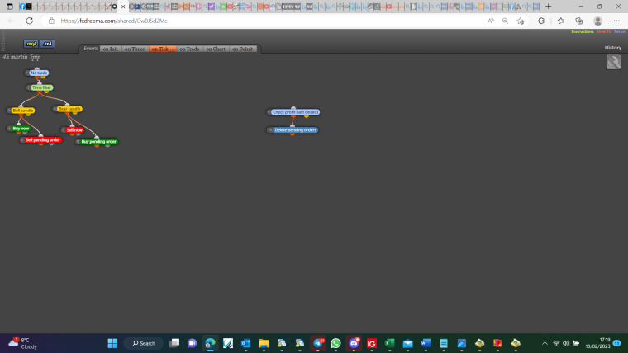Image resolution: width=628 pixels, height=353 pixels.
Task: Open the Favorites list icon
Action: click(x=561, y=21)
